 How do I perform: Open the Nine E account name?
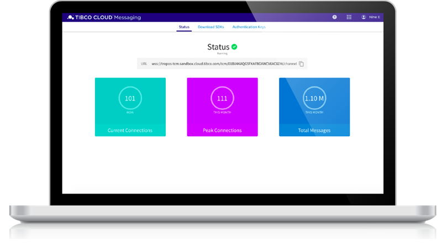point(374,17)
